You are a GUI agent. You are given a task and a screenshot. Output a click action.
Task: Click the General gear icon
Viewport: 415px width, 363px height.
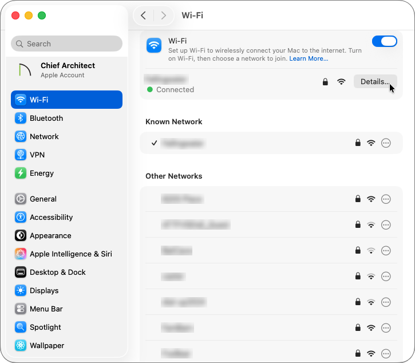click(x=21, y=199)
